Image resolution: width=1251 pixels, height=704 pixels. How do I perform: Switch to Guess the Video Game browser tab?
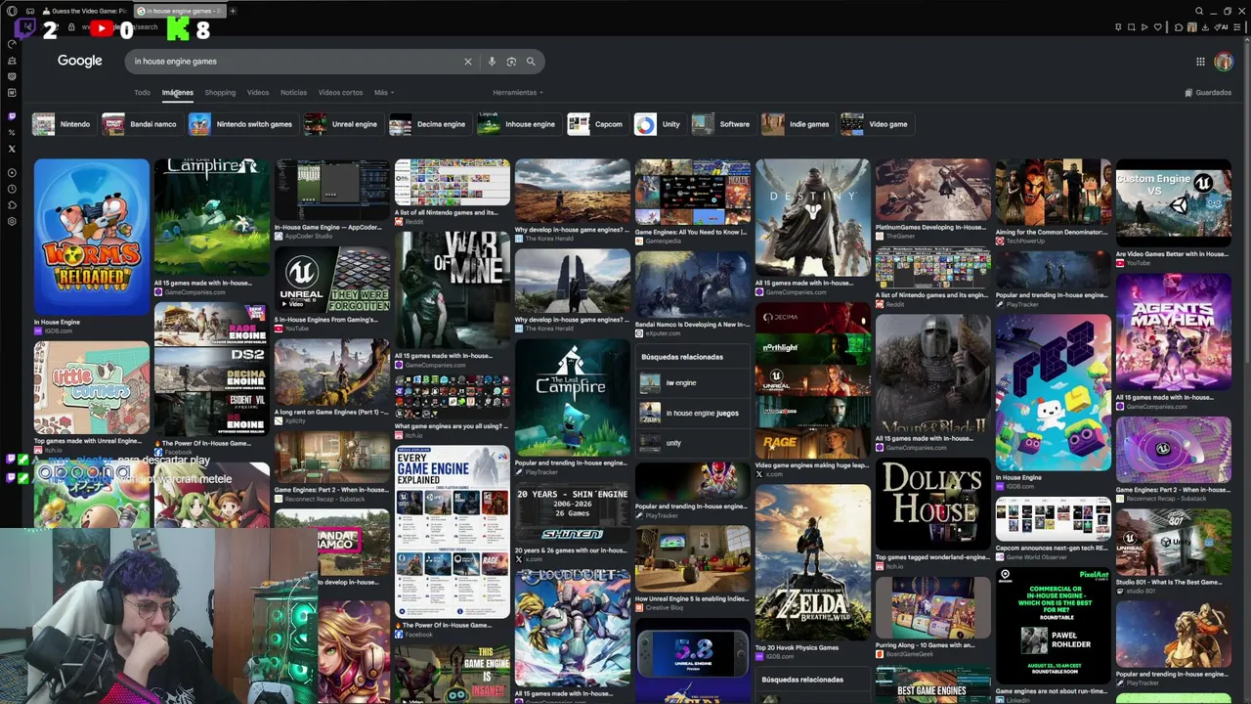click(84, 11)
